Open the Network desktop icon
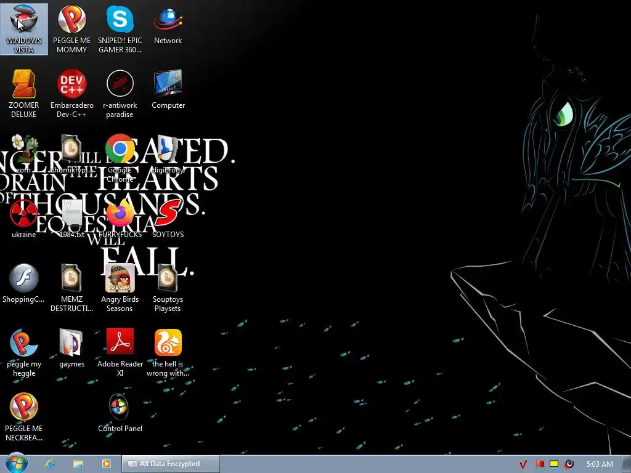631x473 pixels. coord(168,25)
